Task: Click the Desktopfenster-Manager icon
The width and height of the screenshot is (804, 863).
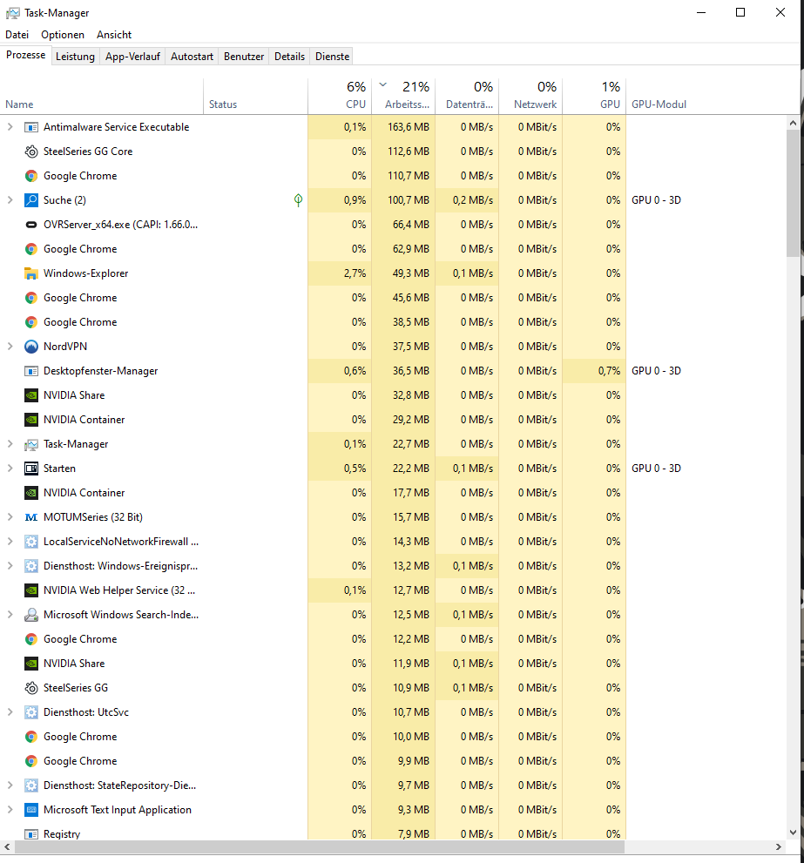Action: pyautogui.click(x=31, y=371)
